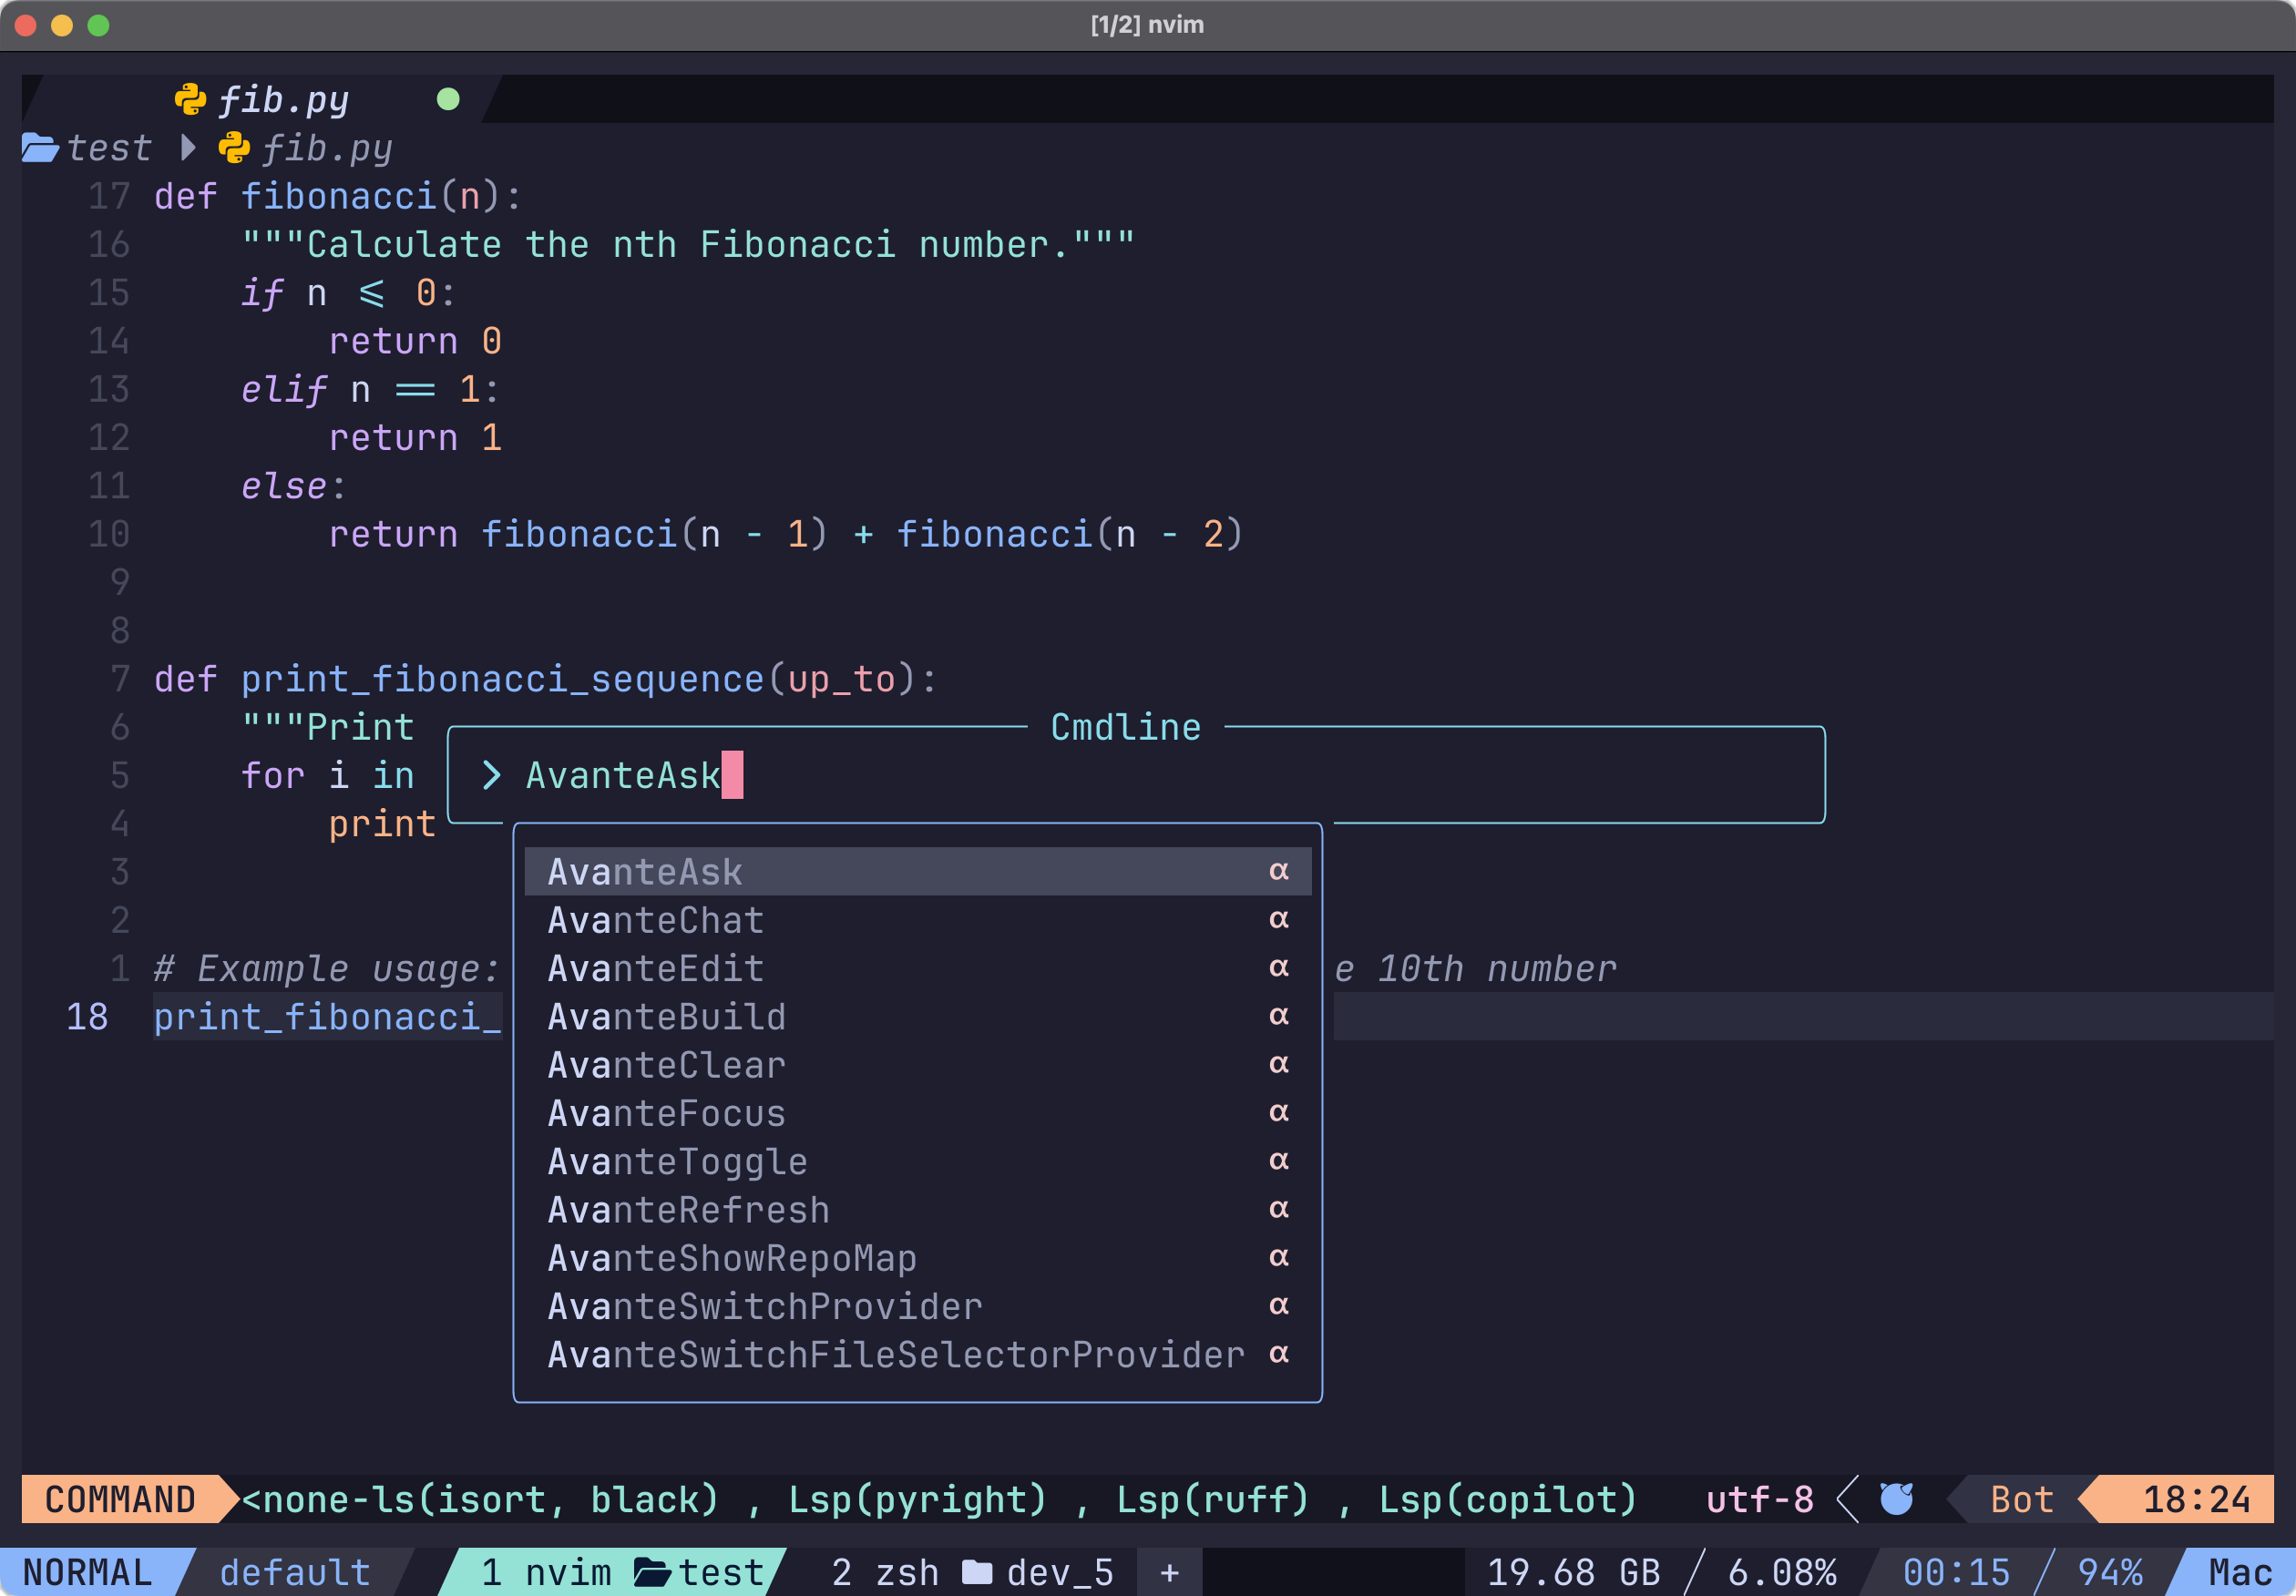Click NORMAL mode label in tmux bar

pyautogui.click(x=88, y=1572)
